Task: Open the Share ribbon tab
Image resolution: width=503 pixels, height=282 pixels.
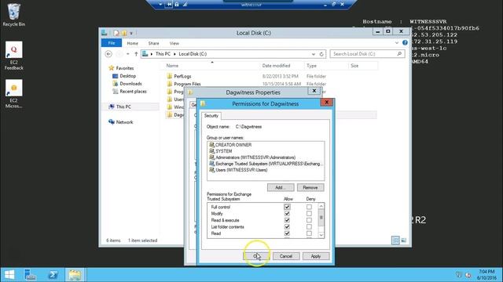Action: point(154,43)
